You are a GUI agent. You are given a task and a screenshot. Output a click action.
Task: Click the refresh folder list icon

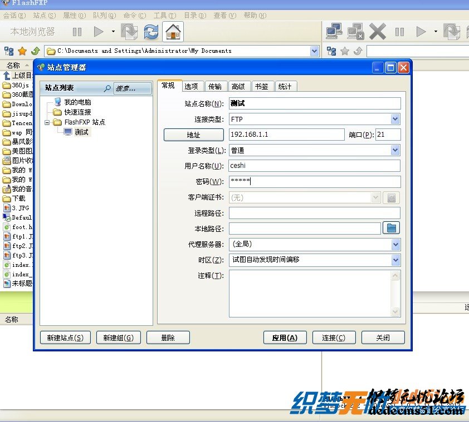(150, 33)
